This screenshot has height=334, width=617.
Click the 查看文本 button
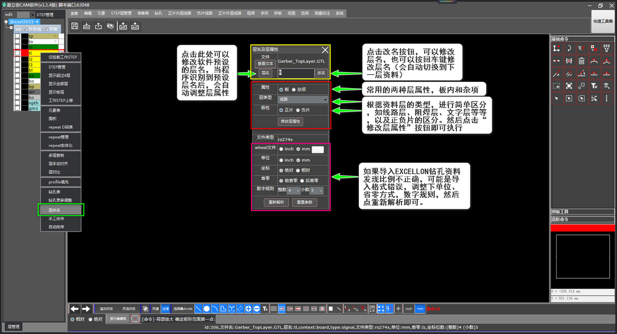point(265,63)
